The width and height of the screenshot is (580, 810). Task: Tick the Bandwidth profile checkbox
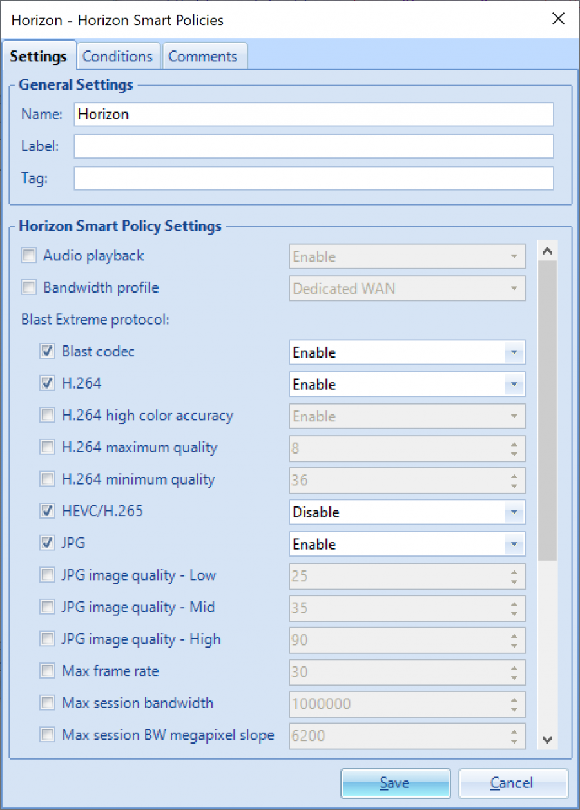29,287
